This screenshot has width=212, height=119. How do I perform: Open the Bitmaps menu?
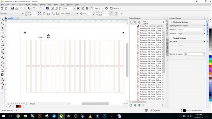tap(43, 5)
